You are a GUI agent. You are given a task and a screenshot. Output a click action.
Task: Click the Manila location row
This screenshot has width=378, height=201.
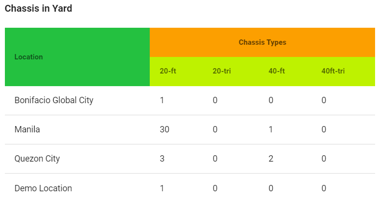click(x=27, y=129)
